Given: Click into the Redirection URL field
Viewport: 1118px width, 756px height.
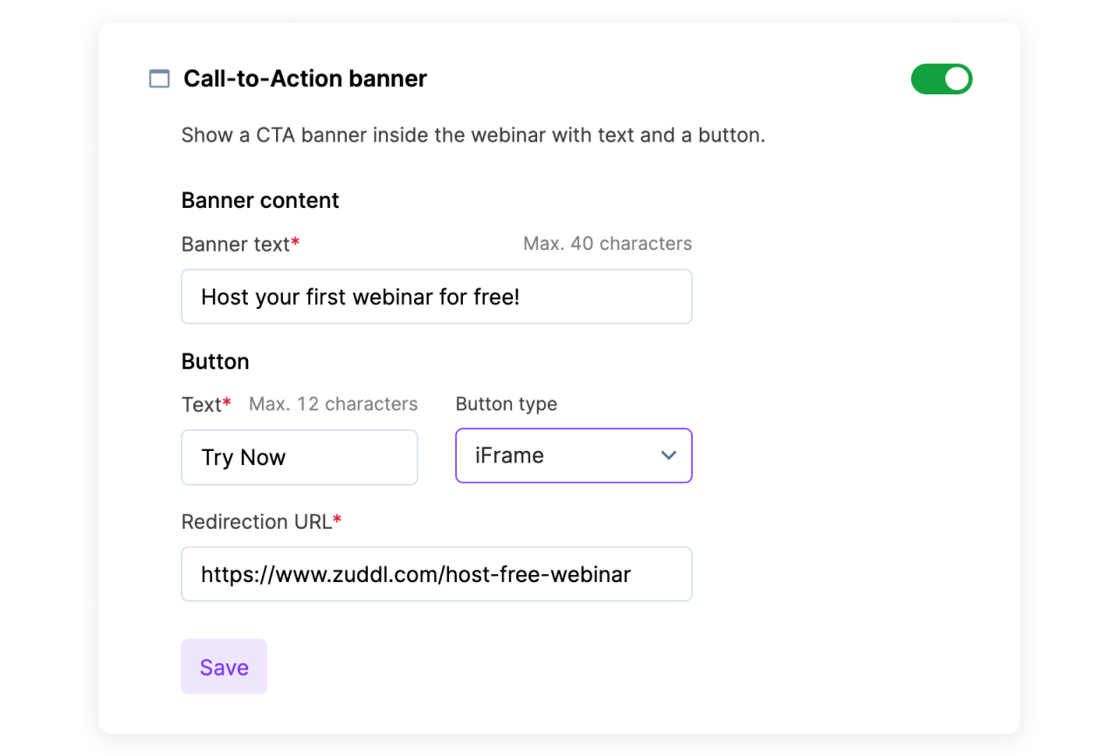Looking at the screenshot, I should click(x=436, y=574).
